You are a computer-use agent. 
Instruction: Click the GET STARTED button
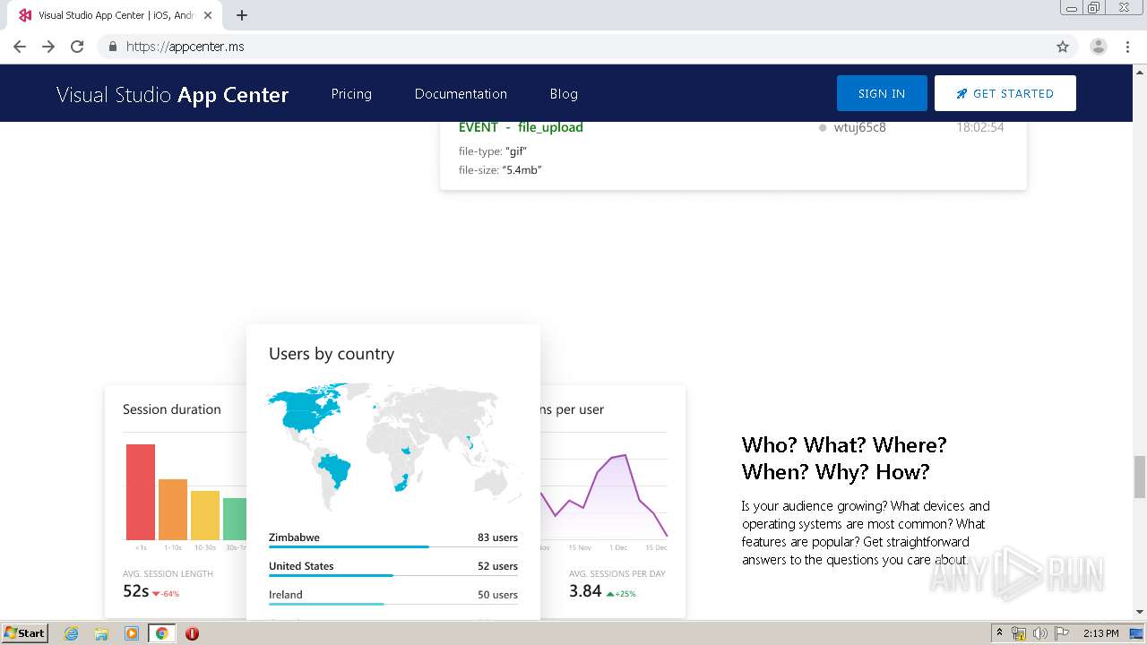pyautogui.click(x=1005, y=93)
